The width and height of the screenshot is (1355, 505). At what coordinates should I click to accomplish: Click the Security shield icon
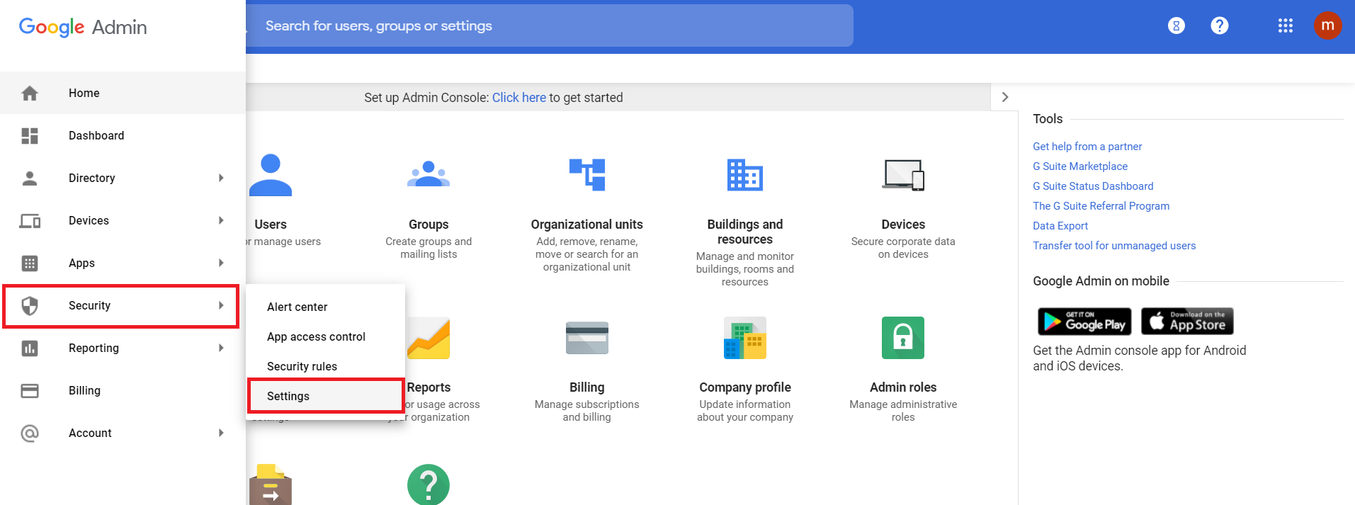pos(30,305)
